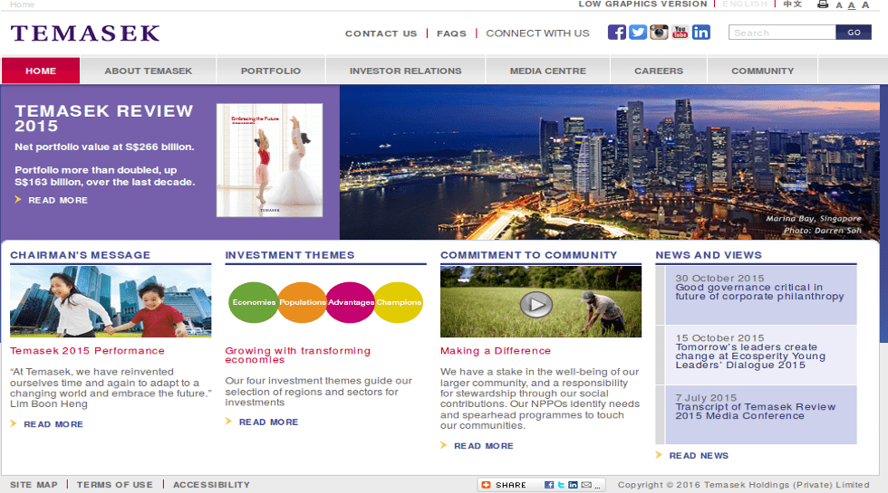The height and width of the screenshot is (493, 888).
Task: Play the Commitment to Community video
Action: click(x=536, y=304)
